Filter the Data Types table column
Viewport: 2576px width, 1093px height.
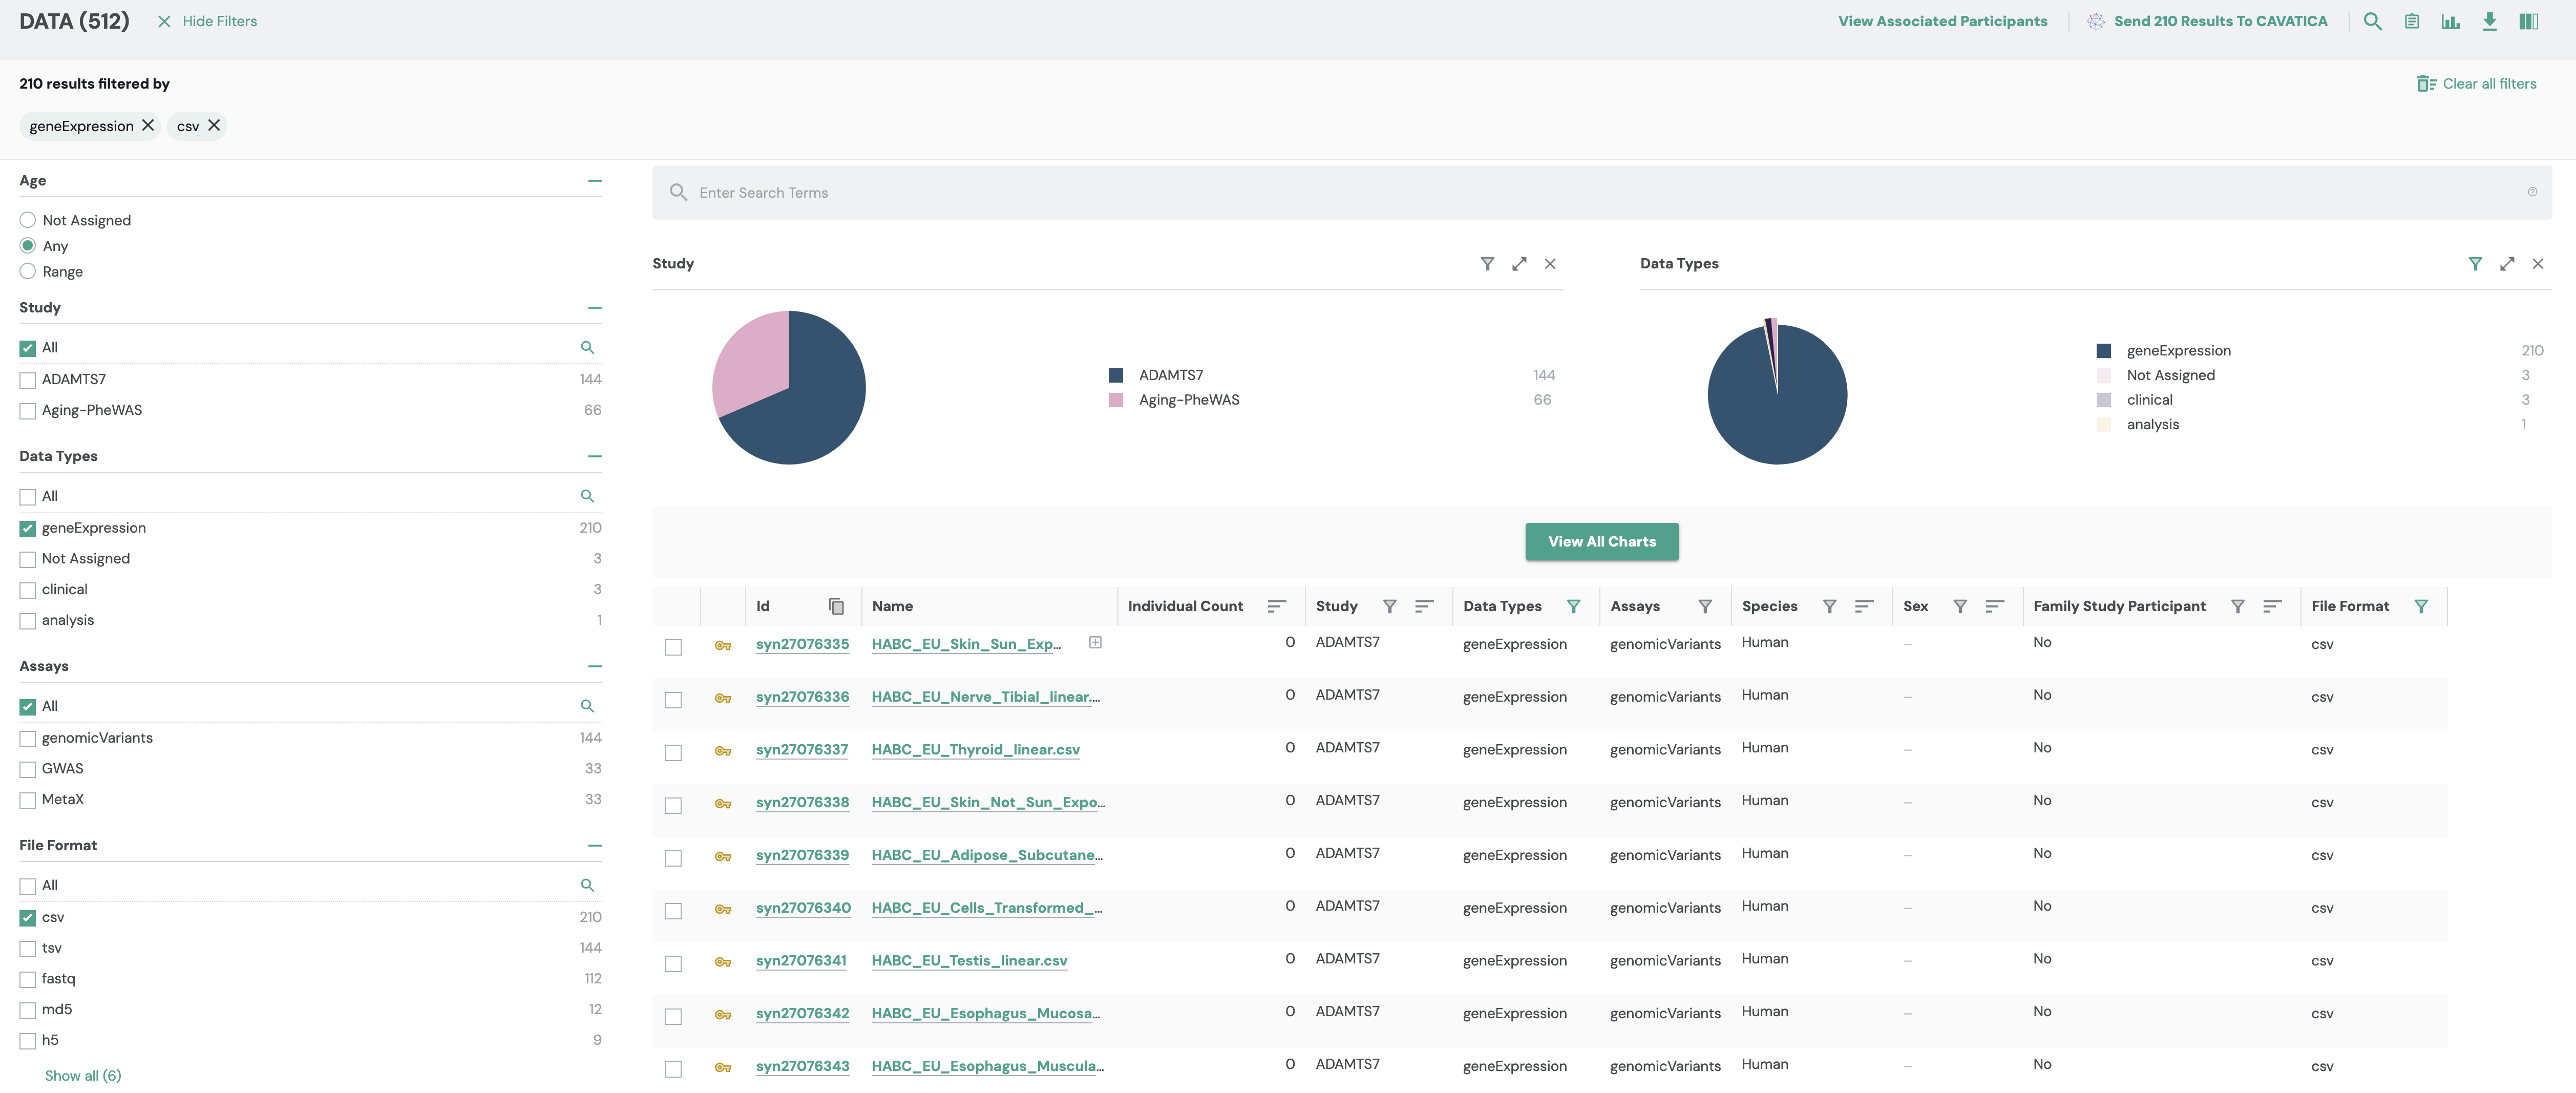[1573, 606]
